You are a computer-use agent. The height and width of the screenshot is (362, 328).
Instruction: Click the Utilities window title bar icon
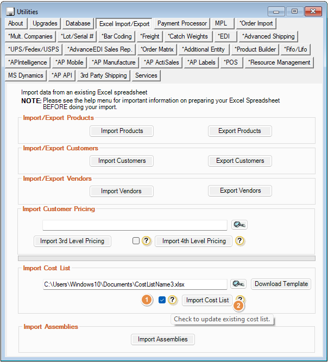click(x=10, y=11)
